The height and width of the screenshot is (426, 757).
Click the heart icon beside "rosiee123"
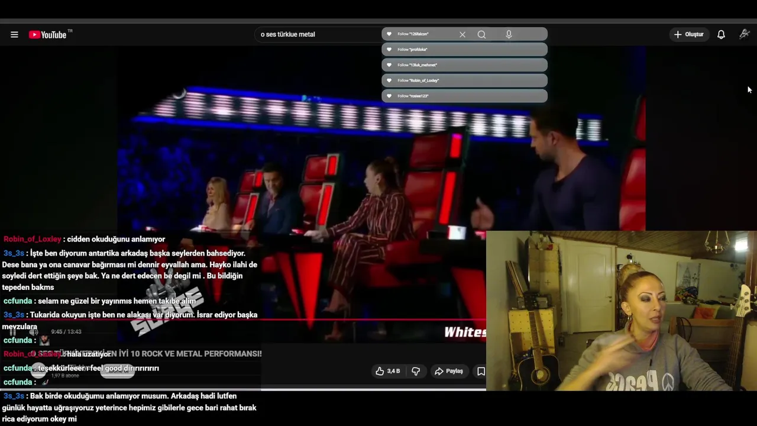389,96
